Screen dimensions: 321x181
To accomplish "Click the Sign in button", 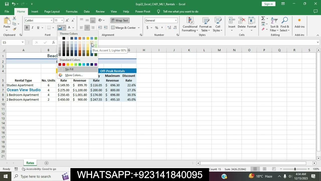I will point(268,4).
